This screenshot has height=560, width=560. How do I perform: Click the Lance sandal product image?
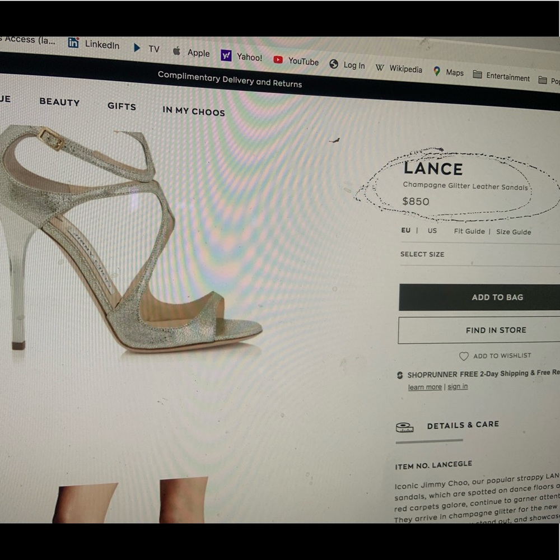tap(130, 239)
